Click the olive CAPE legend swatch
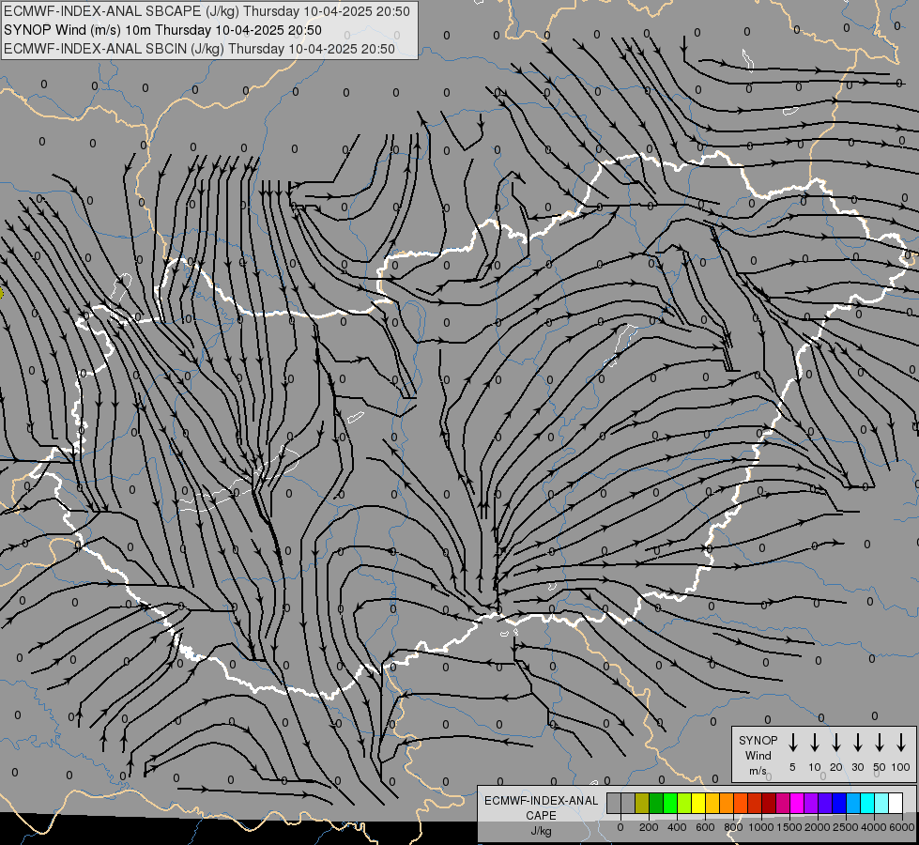The width and height of the screenshot is (919, 845). click(x=642, y=803)
